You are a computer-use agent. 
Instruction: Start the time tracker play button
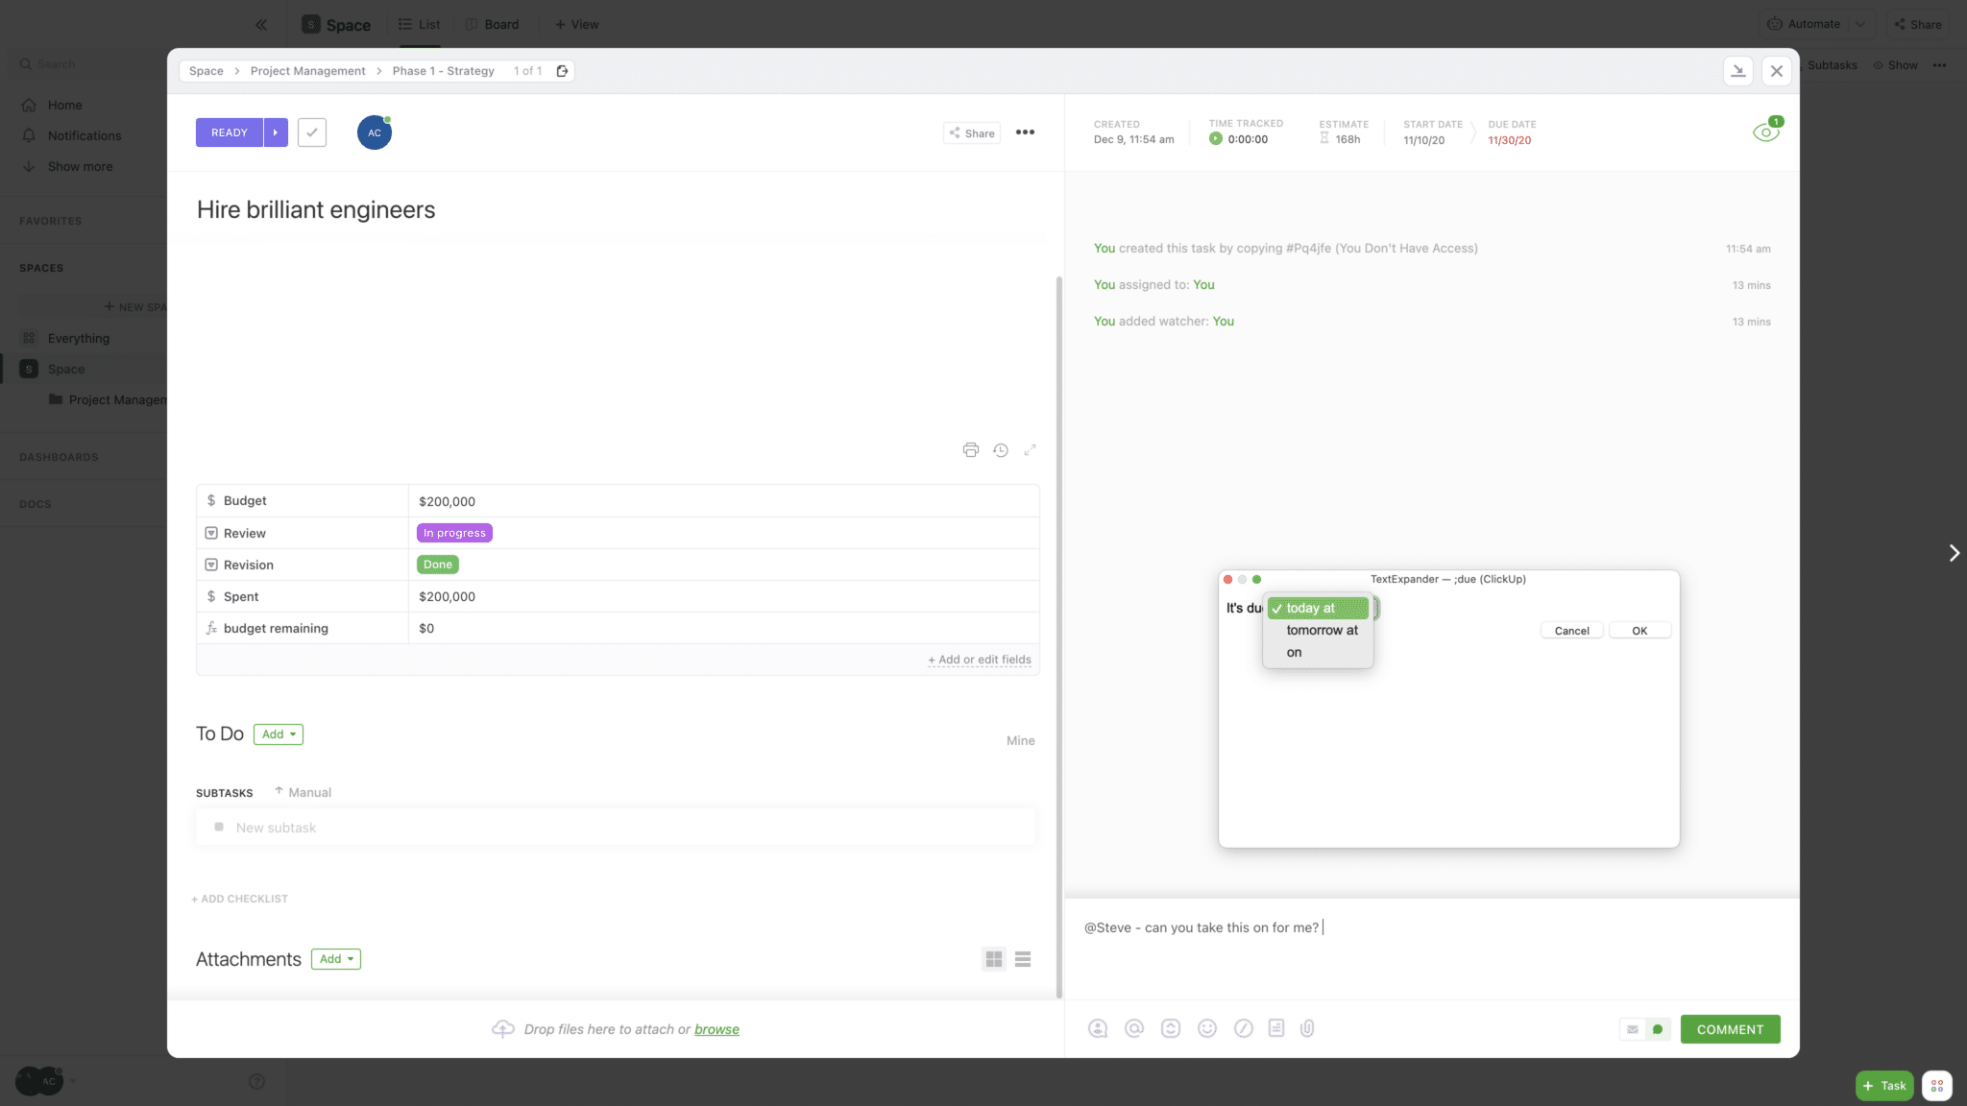1216,139
